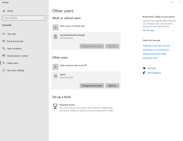Screen dimensions: 183x141
Task: Remove the demo local account
Action: point(112,86)
